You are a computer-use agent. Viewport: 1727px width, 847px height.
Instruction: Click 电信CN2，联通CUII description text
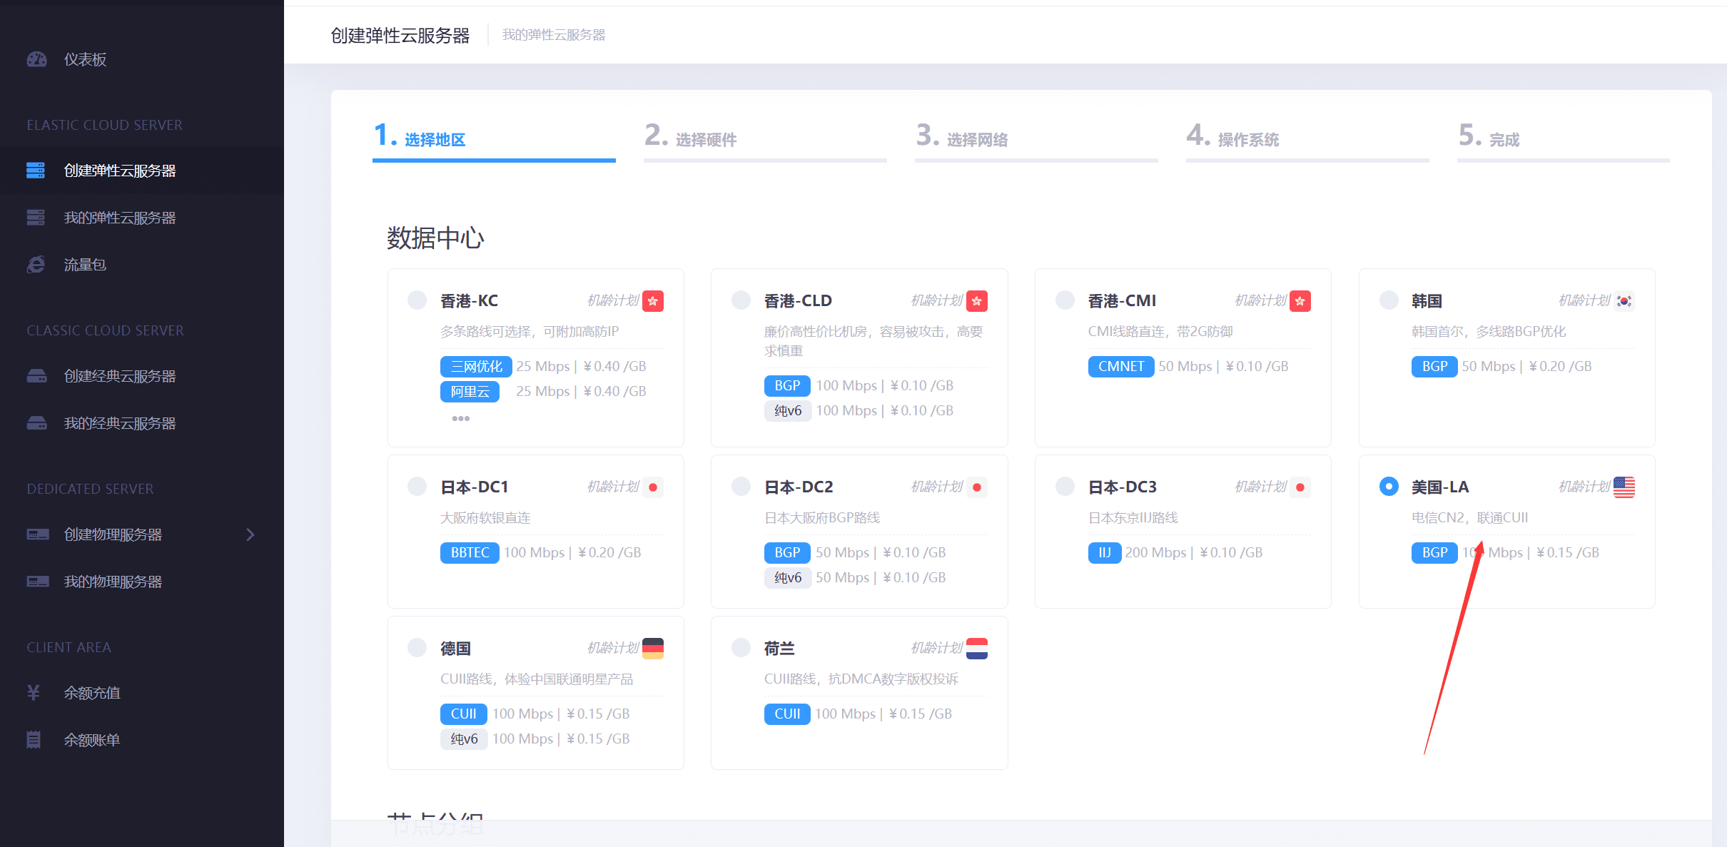1469,518
